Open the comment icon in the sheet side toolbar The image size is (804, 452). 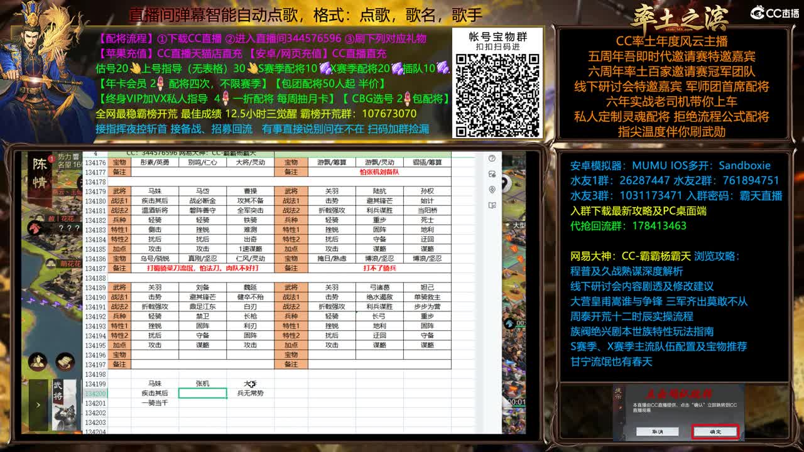pyautogui.click(x=492, y=174)
